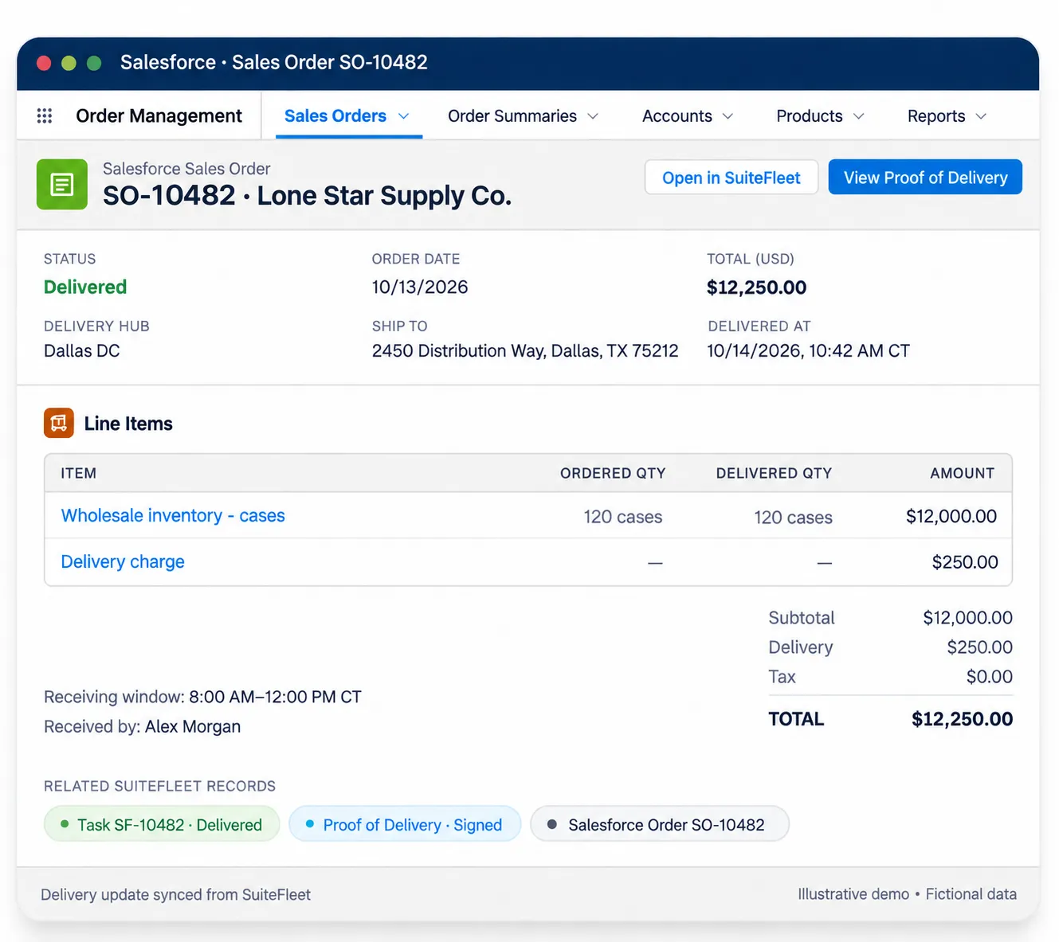1059x942 pixels.
Task: Open the Delivery charge line item link
Action: [x=123, y=562]
